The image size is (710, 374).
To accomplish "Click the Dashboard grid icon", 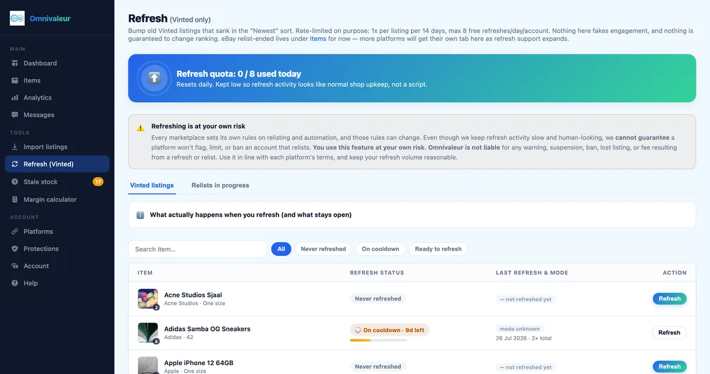I will (x=15, y=63).
